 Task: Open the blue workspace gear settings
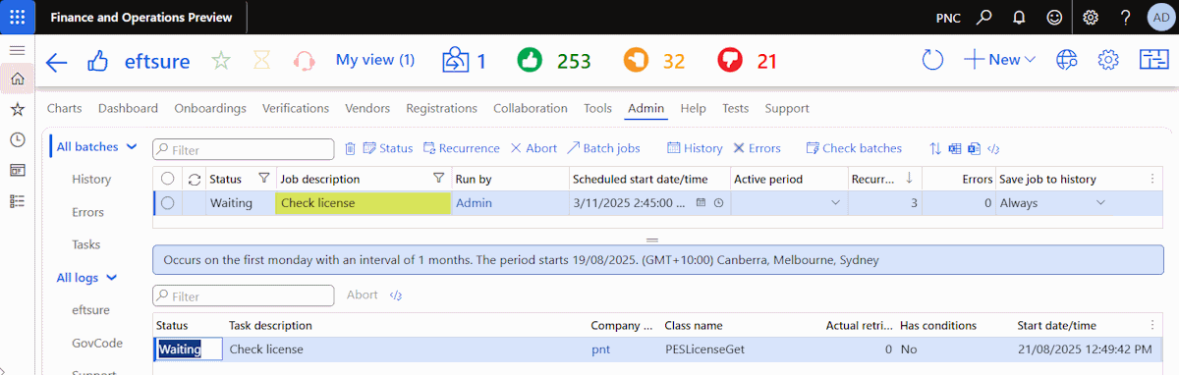1108,61
